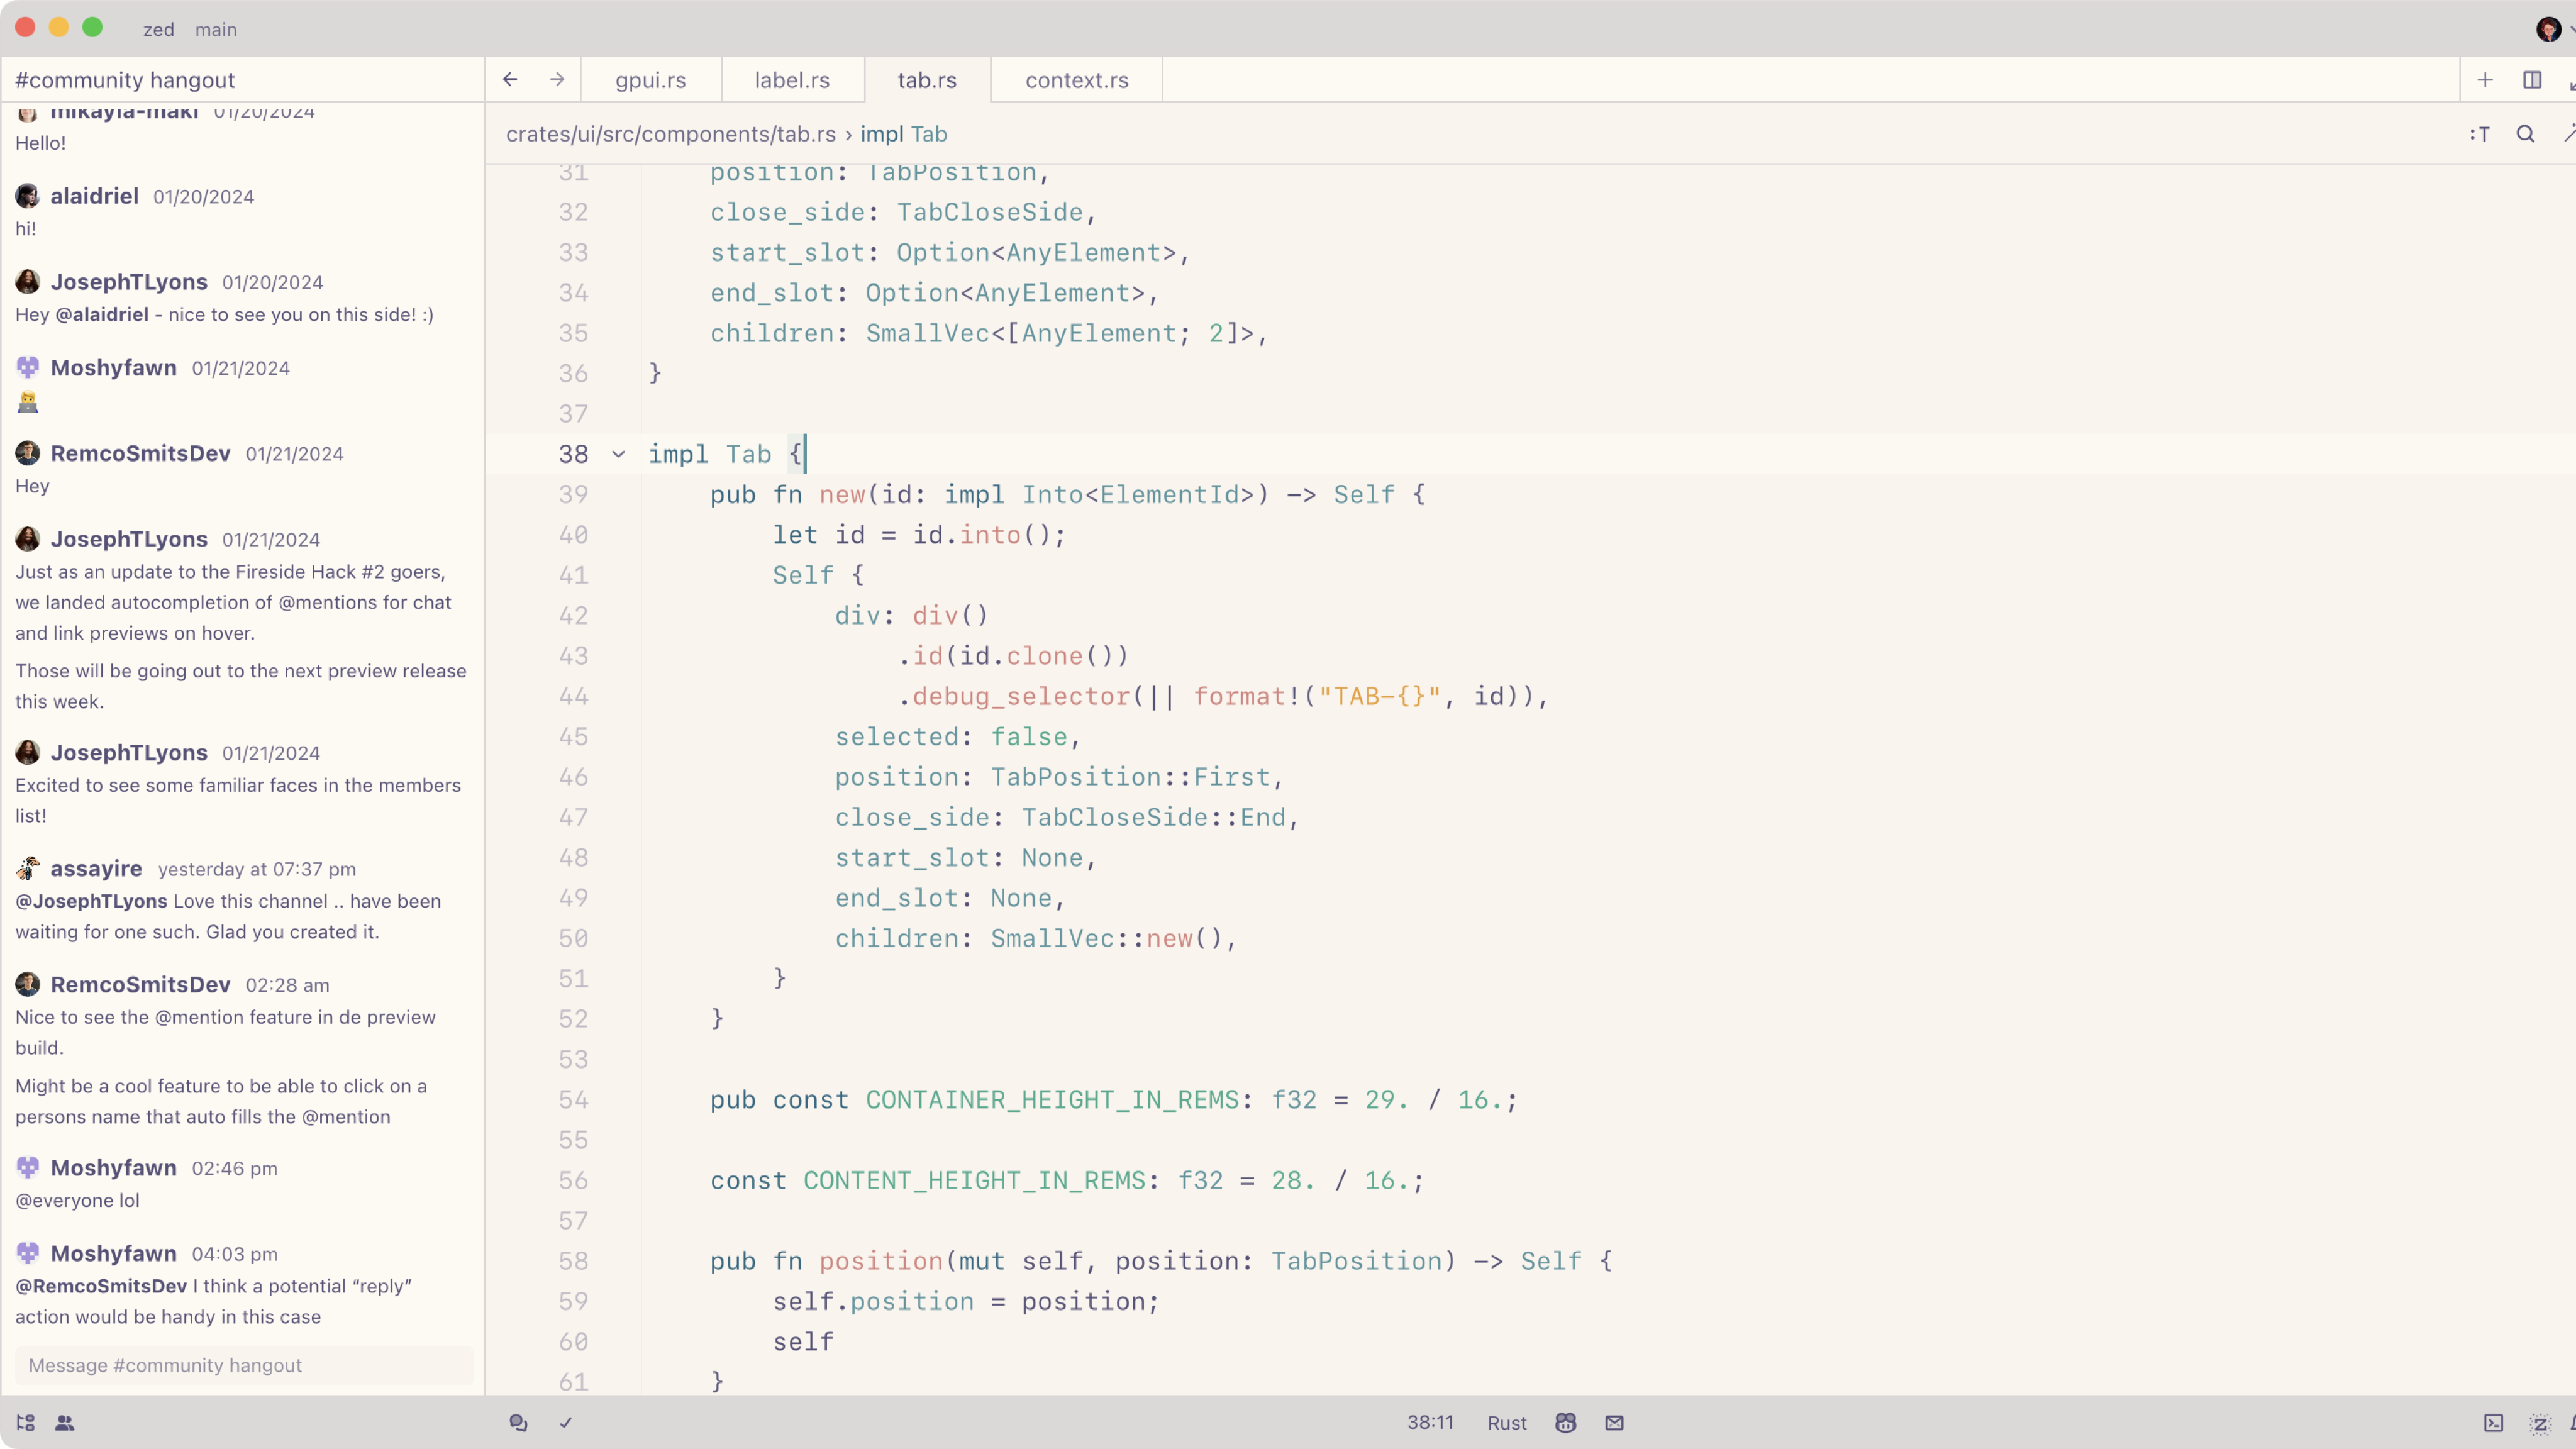
Task: Click the new tab plus icon
Action: coord(2485,80)
